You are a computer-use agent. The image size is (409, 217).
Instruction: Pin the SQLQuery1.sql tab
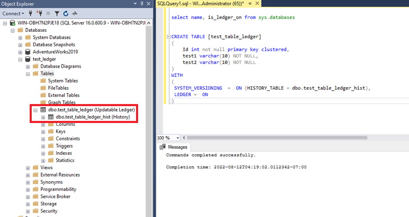coord(250,3)
